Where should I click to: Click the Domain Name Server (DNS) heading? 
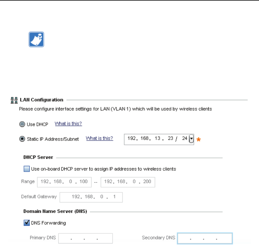click(x=55, y=212)
